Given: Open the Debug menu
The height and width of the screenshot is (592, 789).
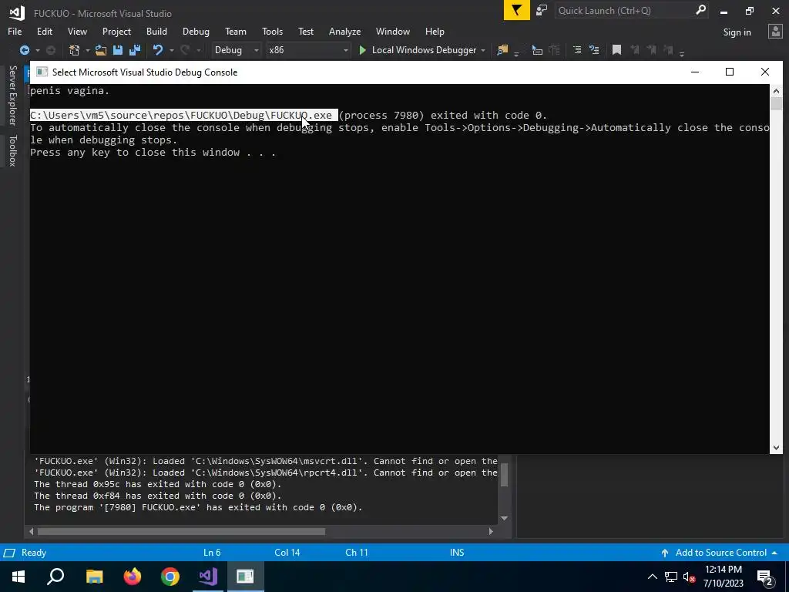Looking at the screenshot, I should (x=196, y=31).
